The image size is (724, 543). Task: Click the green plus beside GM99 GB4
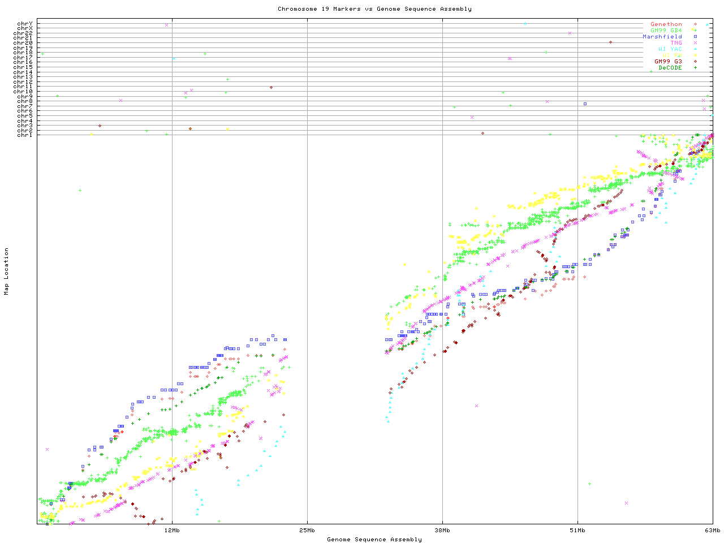[695, 31]
